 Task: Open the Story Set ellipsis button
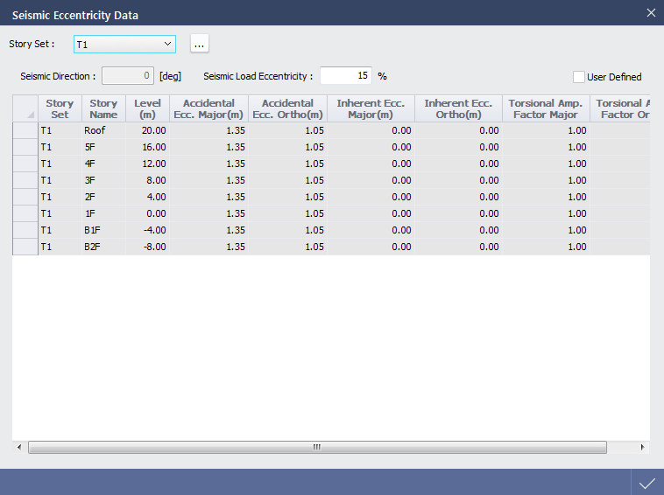[x=200, y=44]
